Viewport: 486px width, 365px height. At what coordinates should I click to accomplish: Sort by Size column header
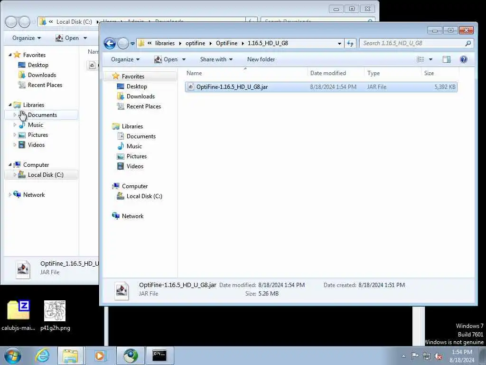(x=440, y=73)
